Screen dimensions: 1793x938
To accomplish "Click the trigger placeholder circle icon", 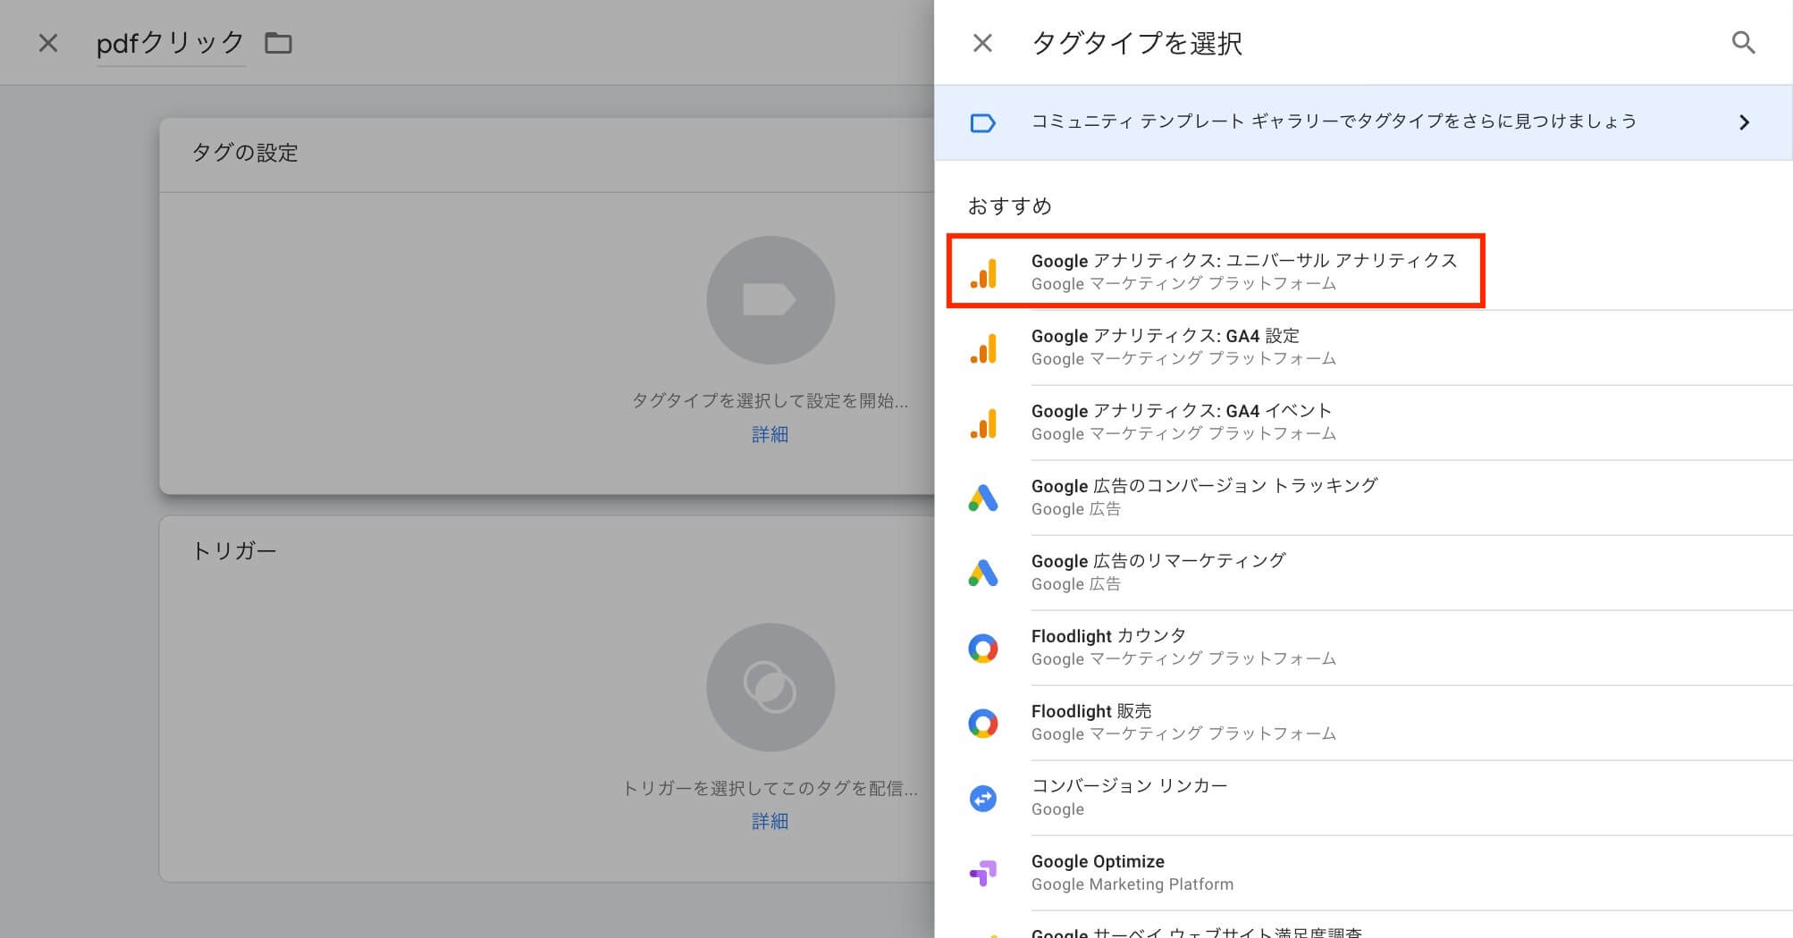I will [770, 687].
